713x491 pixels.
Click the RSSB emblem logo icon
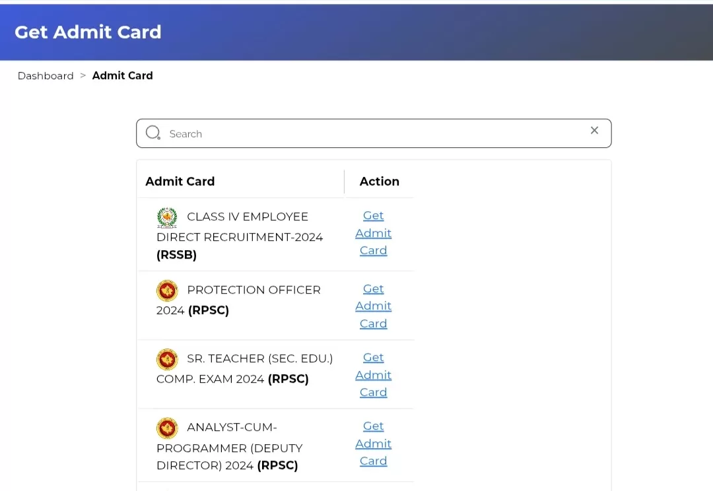pos(167,217)
